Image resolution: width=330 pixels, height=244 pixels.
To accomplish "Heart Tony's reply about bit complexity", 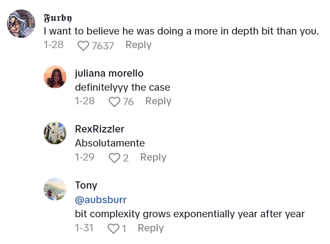I will coord(113,229).
